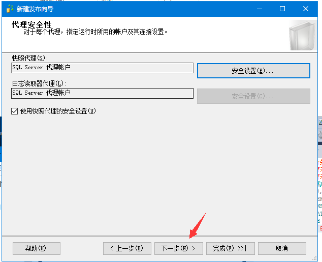Click the 新建发布向导 title text

tap(35, 9)
